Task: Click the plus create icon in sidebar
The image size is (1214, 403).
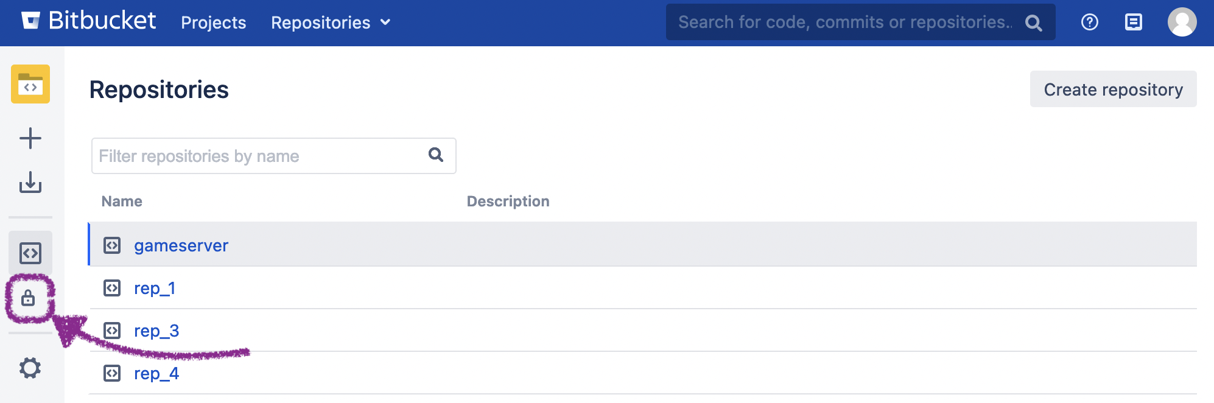Action: click(30, 138)
